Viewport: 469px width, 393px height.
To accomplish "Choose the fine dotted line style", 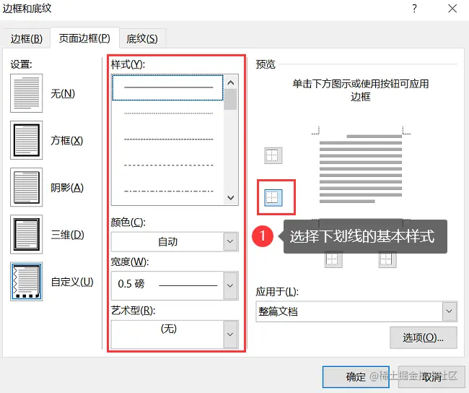I will point(167,113).
